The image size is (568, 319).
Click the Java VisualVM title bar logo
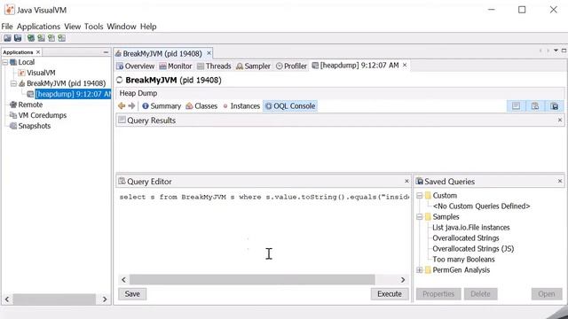(10, 10)
